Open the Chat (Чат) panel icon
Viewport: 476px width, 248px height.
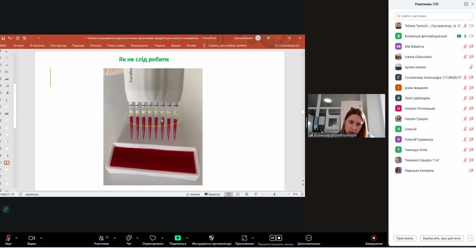point(129,238)
